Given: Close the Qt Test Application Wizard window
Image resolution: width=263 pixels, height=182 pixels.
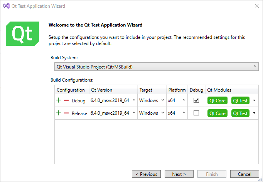Looking at the screenshot, I should 256,6.
